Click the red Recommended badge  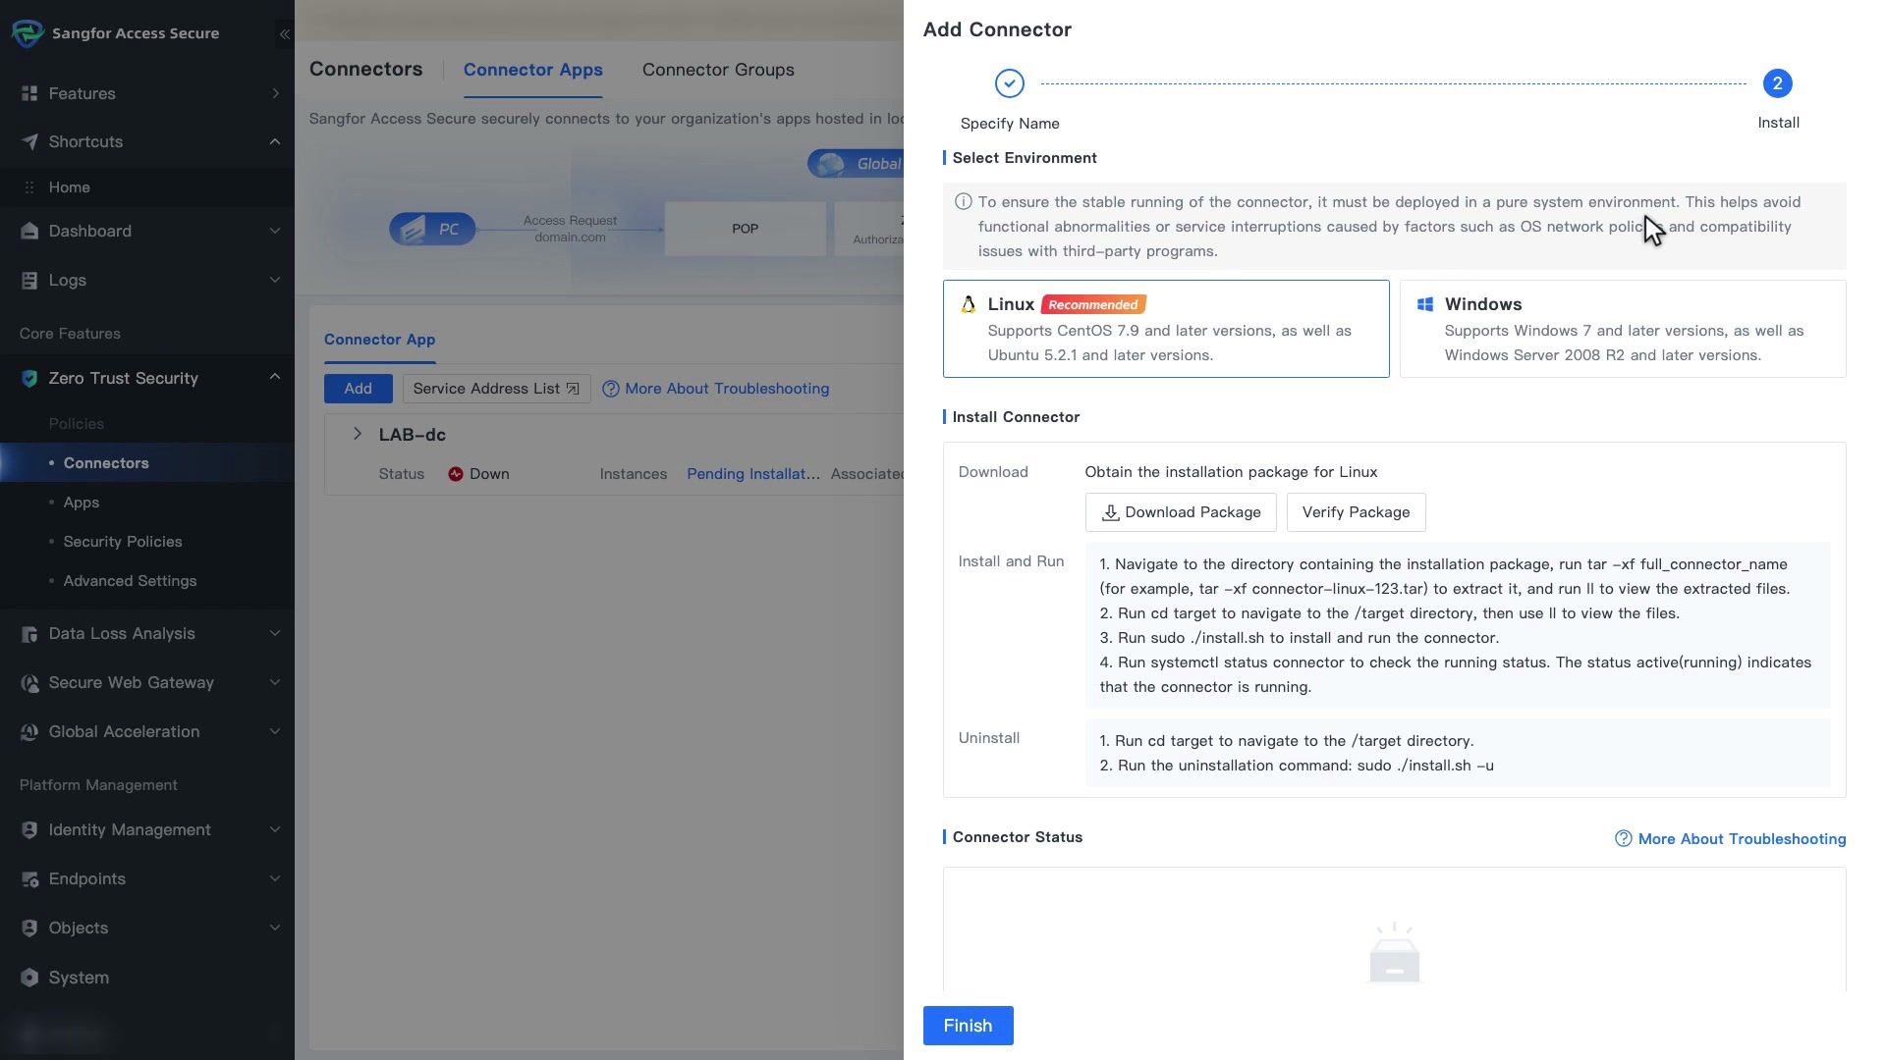(x=1093, y=304)
